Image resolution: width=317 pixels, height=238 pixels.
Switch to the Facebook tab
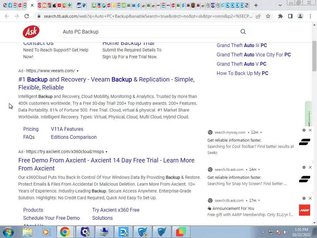[x=10, y=5]
